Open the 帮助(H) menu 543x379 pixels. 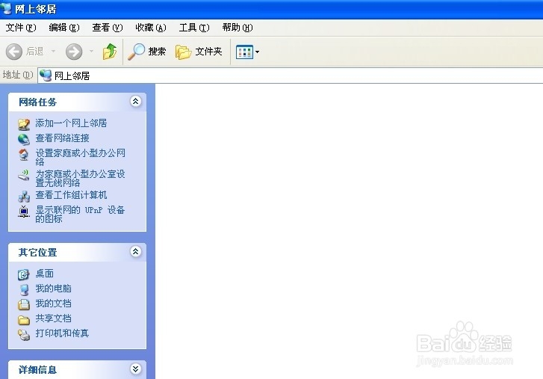[x=238, y=28]
